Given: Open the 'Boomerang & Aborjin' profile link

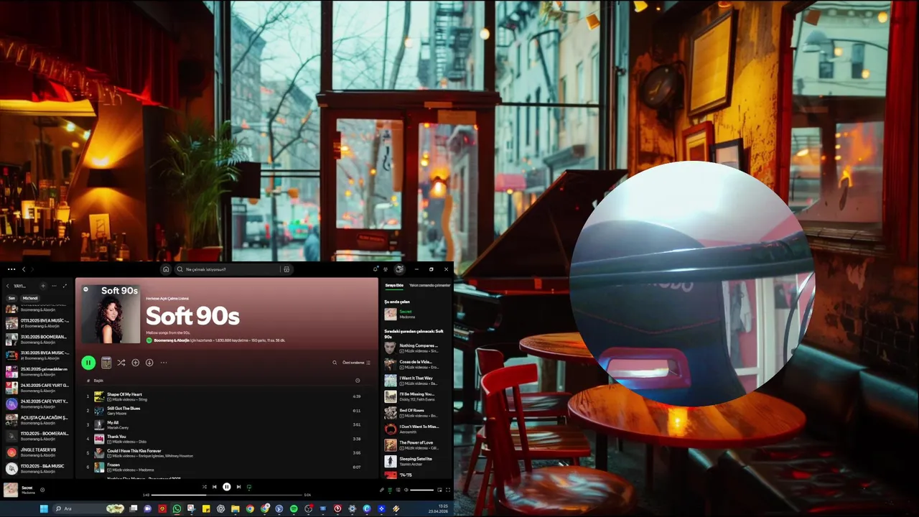Looking at the screenshot, I should point(172,340).
